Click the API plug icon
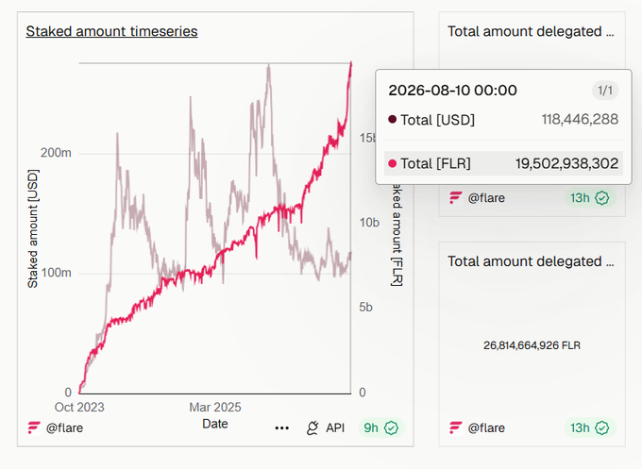The width and height of the screenshot is (642, 469). [x=313, y=428]
